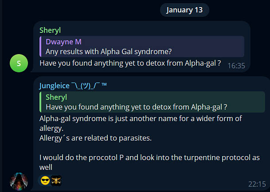270x192 pixels.
Task: Open Jungleice's hooded figure profile avatar
Action: pos(19,181)
